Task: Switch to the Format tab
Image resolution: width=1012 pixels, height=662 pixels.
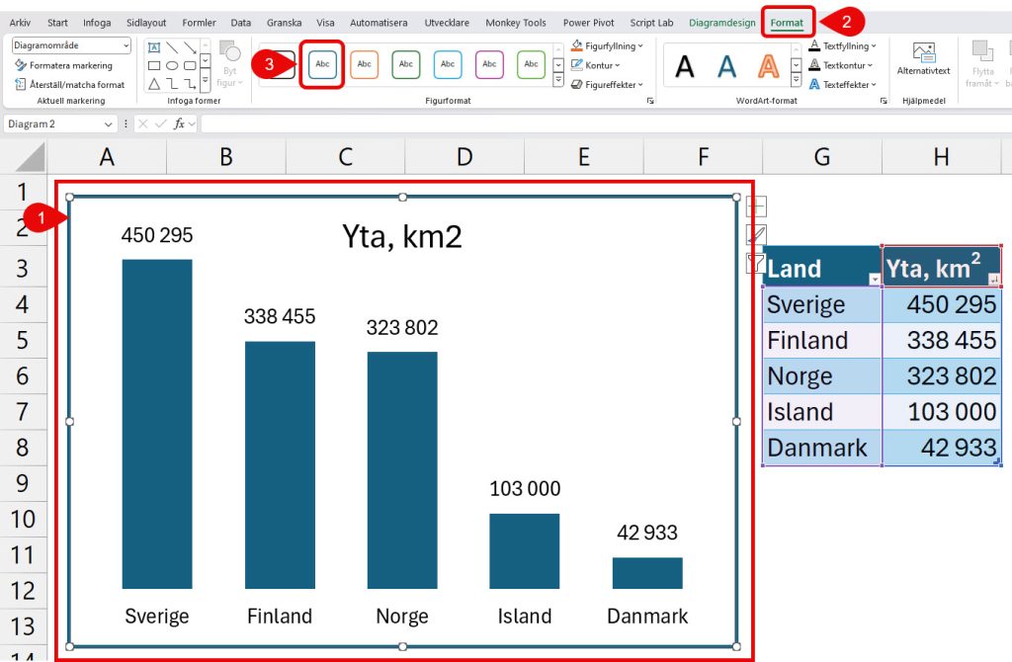Action: [787, 23]
